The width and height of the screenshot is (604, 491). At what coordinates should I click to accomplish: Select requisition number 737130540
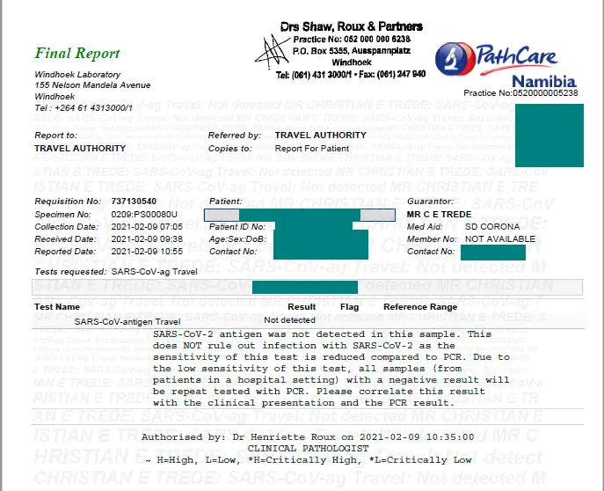point(134,202)
